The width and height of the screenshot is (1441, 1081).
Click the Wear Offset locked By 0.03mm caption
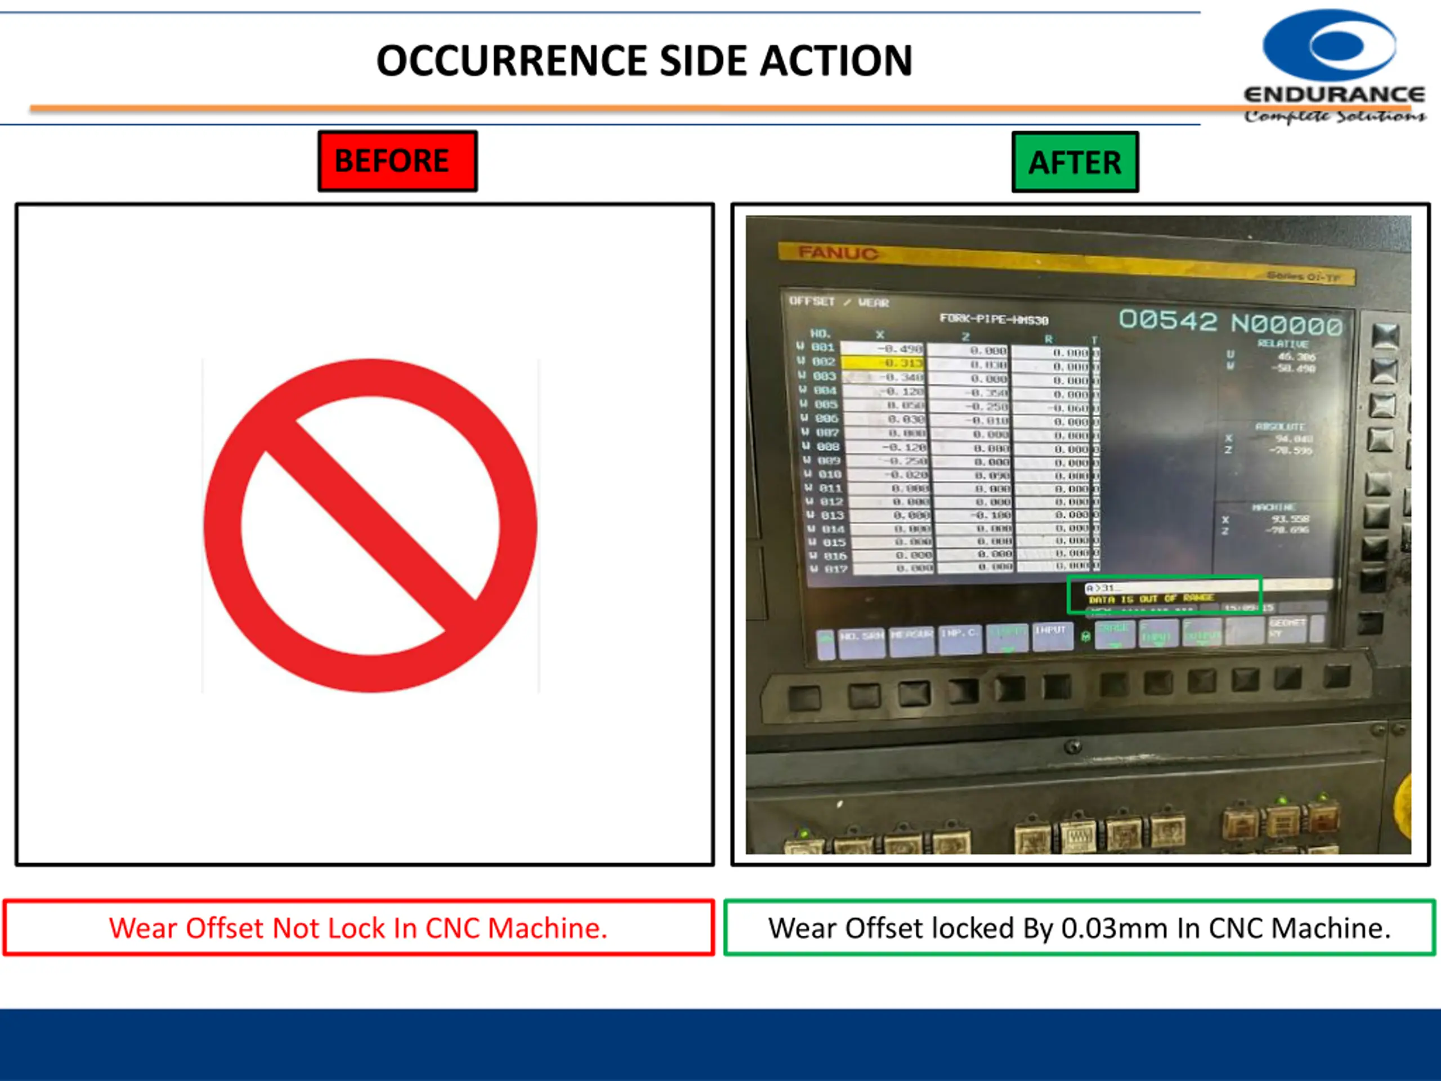click(x=1080, y=928)
